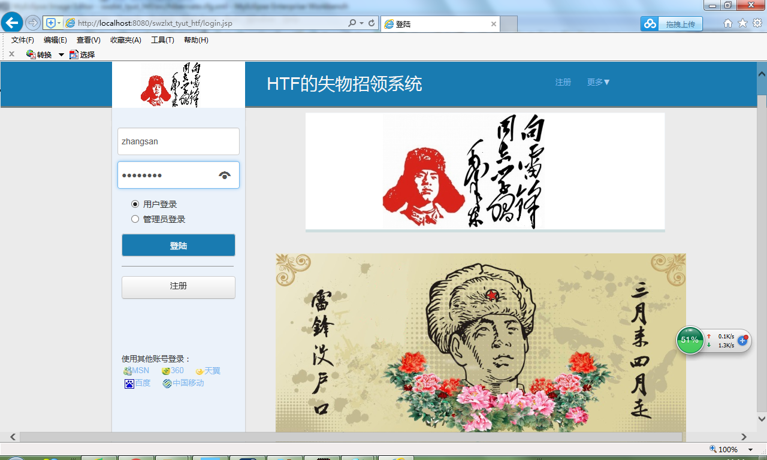Open browser Tools gear icon

point(757,23)
